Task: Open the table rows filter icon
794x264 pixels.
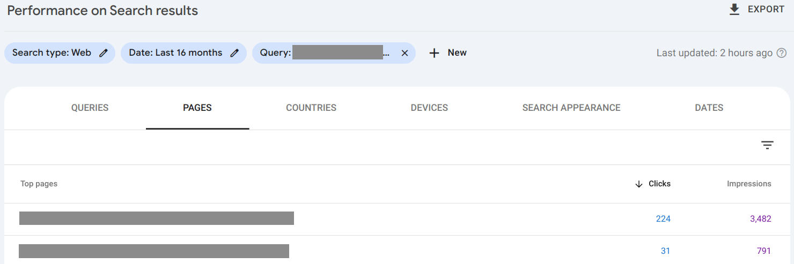Action: pos(768,145)
